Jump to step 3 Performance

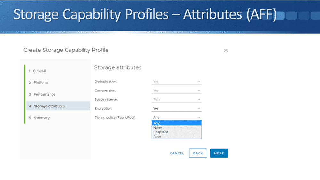pos(44,95)
